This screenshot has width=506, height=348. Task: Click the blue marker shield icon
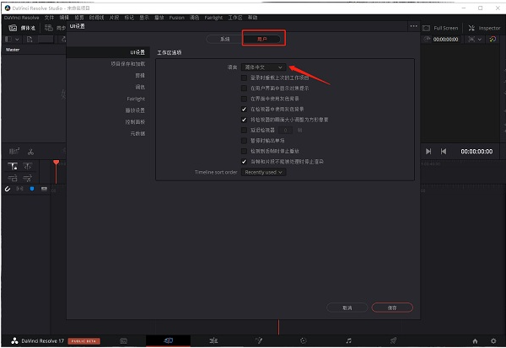tap(32, 189)
